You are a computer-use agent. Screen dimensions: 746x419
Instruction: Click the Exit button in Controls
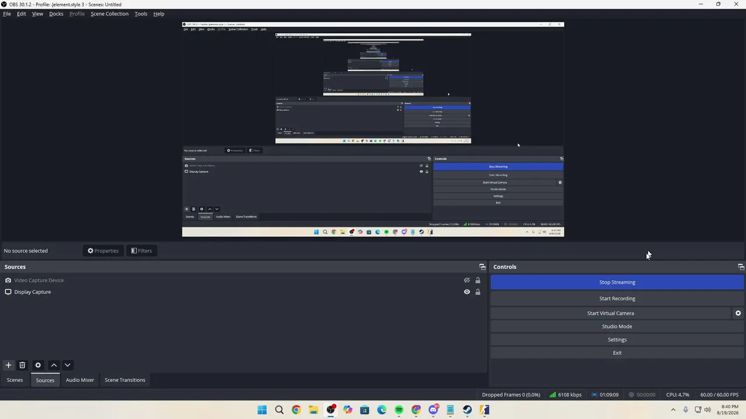[617, 353]
